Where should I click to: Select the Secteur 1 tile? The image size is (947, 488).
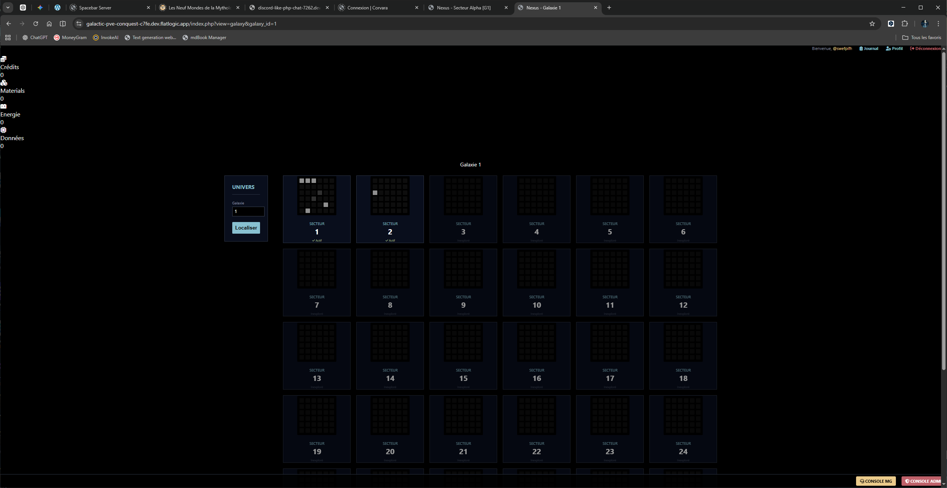[316, 209]
